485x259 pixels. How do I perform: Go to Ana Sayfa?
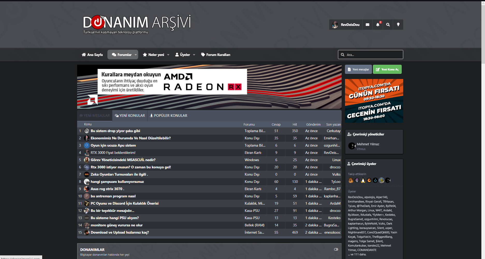coord(92,55)
